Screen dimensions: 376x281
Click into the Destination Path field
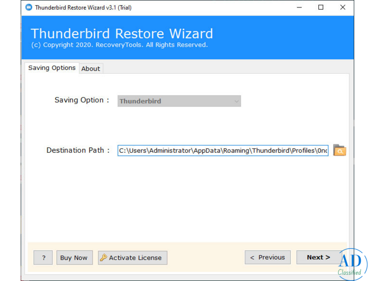223,151
